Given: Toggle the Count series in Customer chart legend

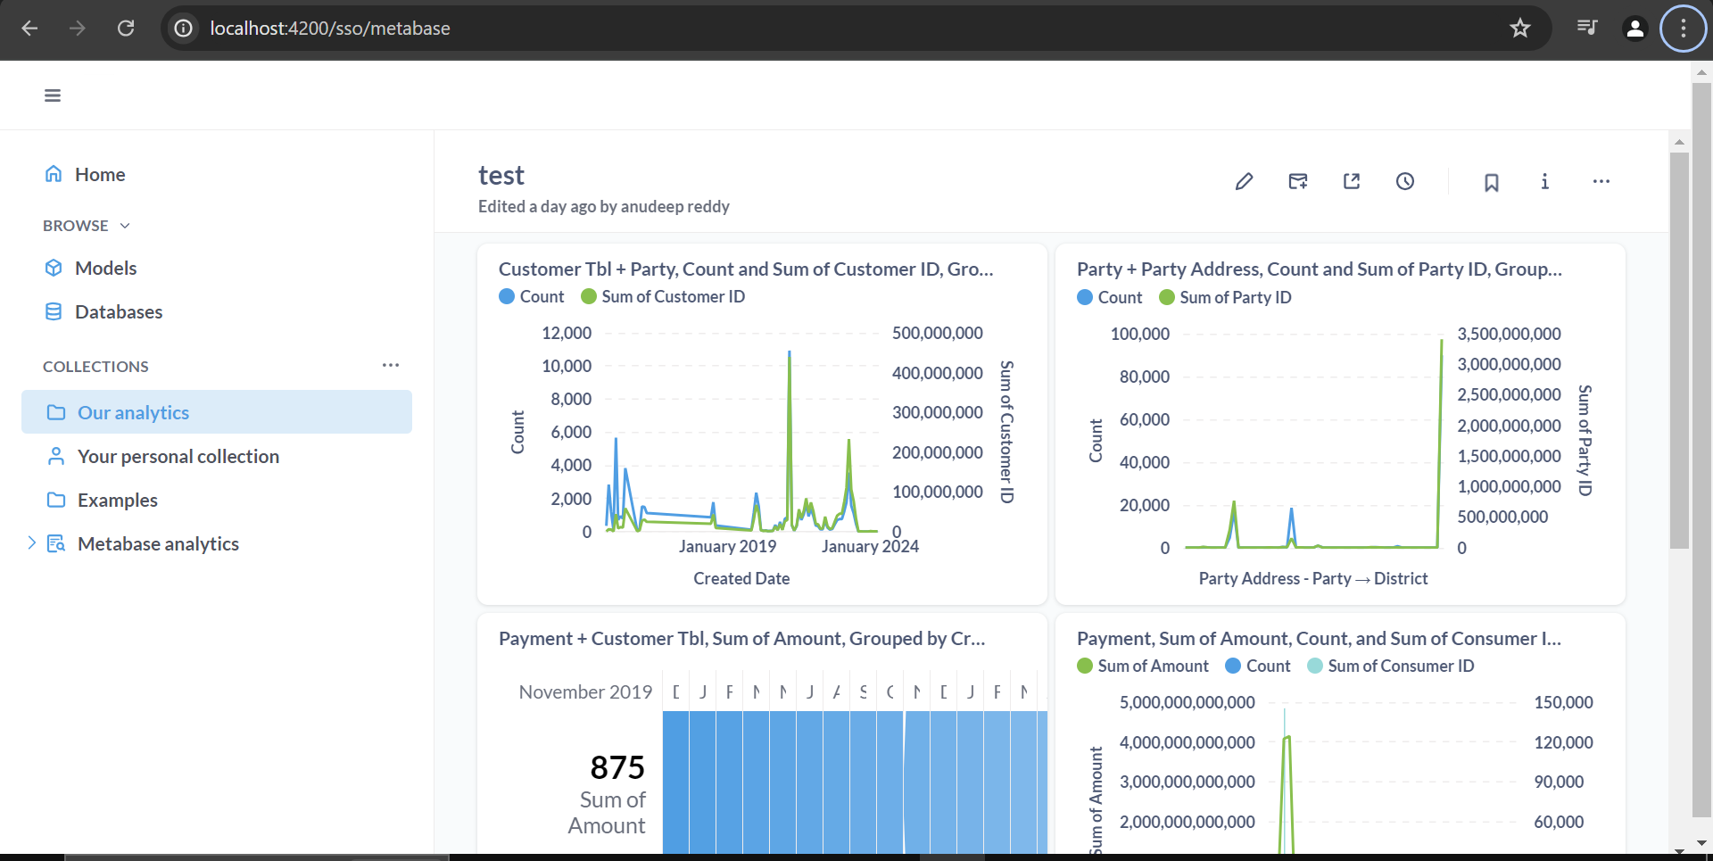Looking at the screenshot, I should click(532, 297).
